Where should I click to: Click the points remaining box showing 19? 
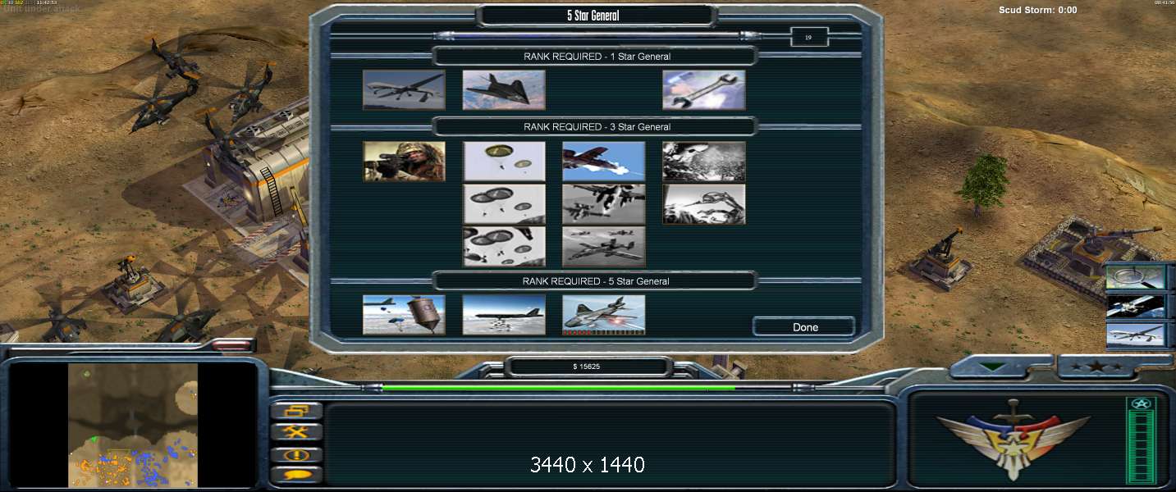[809, 37]
